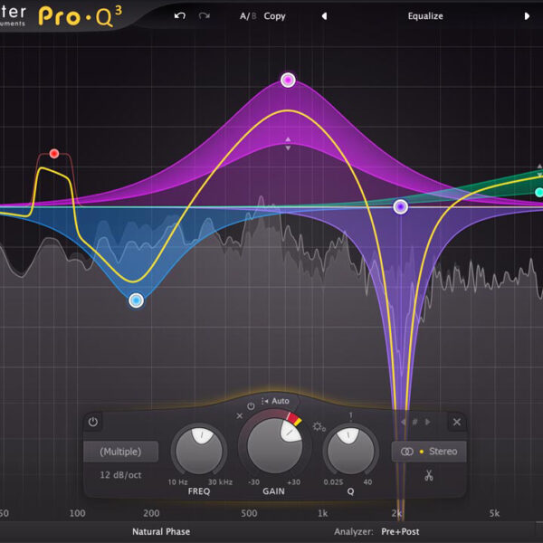
Task: Select the blue EQ band node
Action: [136, 300]
